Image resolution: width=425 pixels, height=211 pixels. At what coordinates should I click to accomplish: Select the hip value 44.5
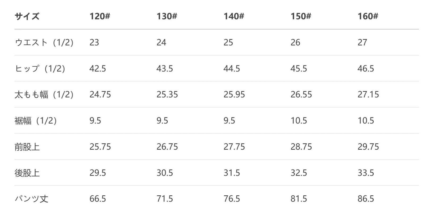click(232, 68)
